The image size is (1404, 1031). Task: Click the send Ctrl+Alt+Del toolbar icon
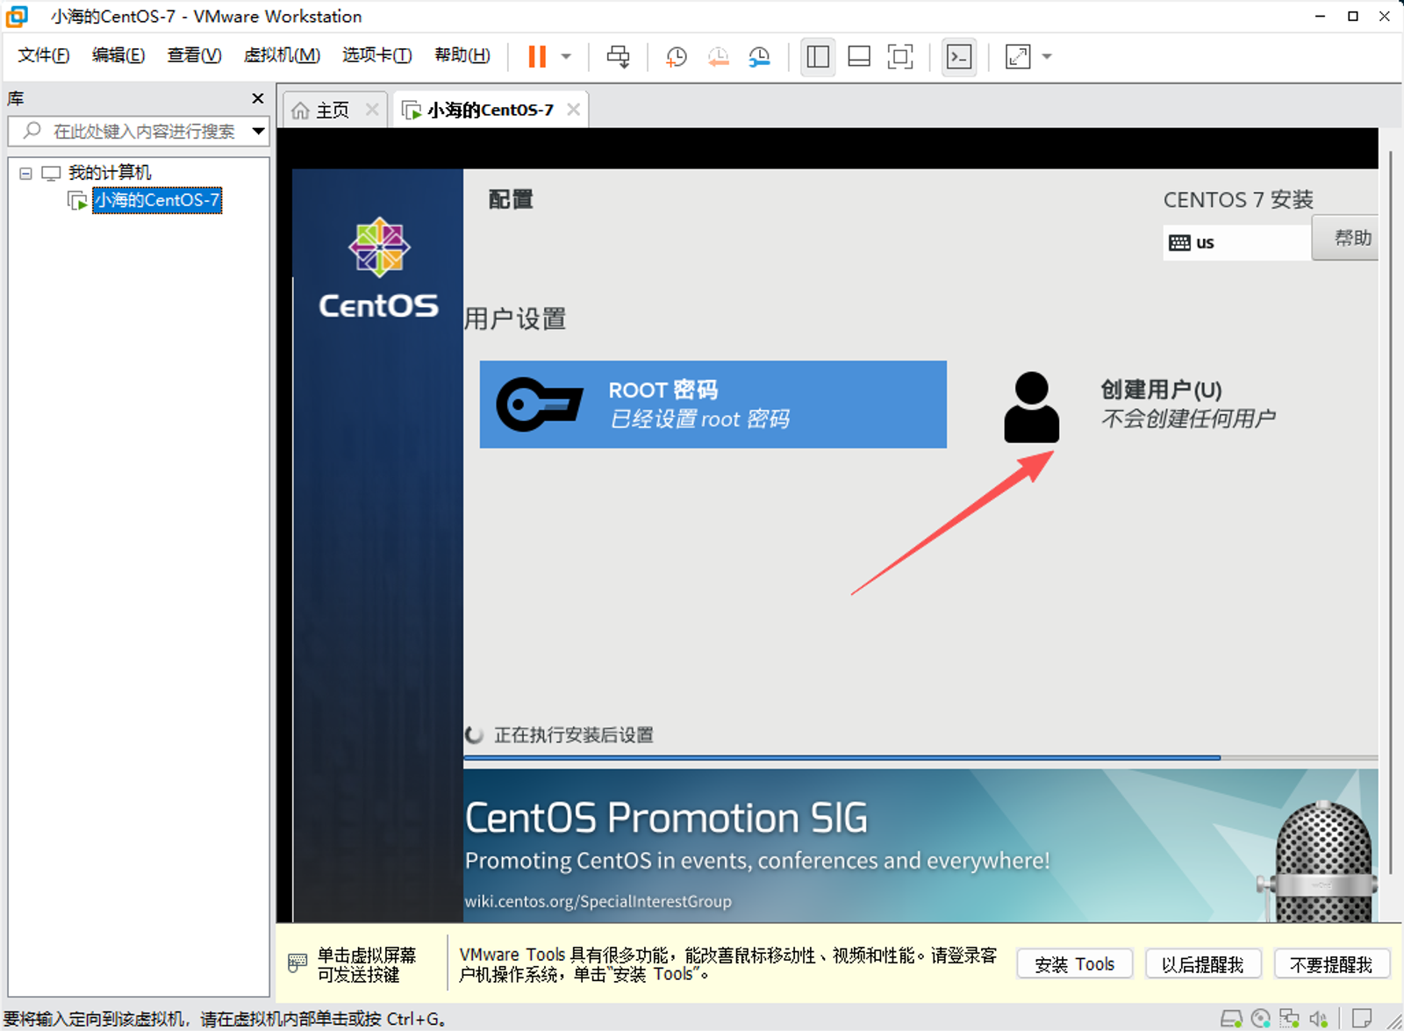(618, 57)
